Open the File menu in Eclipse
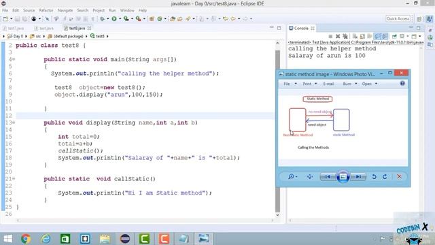 (5, 10)
